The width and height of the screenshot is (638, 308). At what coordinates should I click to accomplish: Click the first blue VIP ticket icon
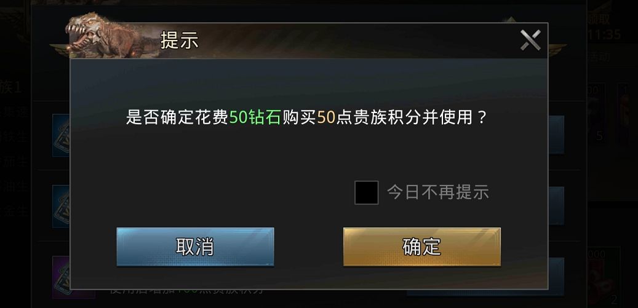pos(62,135)
